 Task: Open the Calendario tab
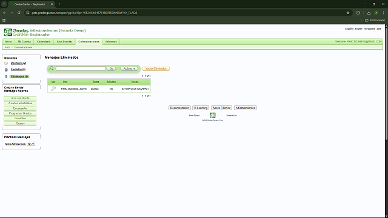44,42
